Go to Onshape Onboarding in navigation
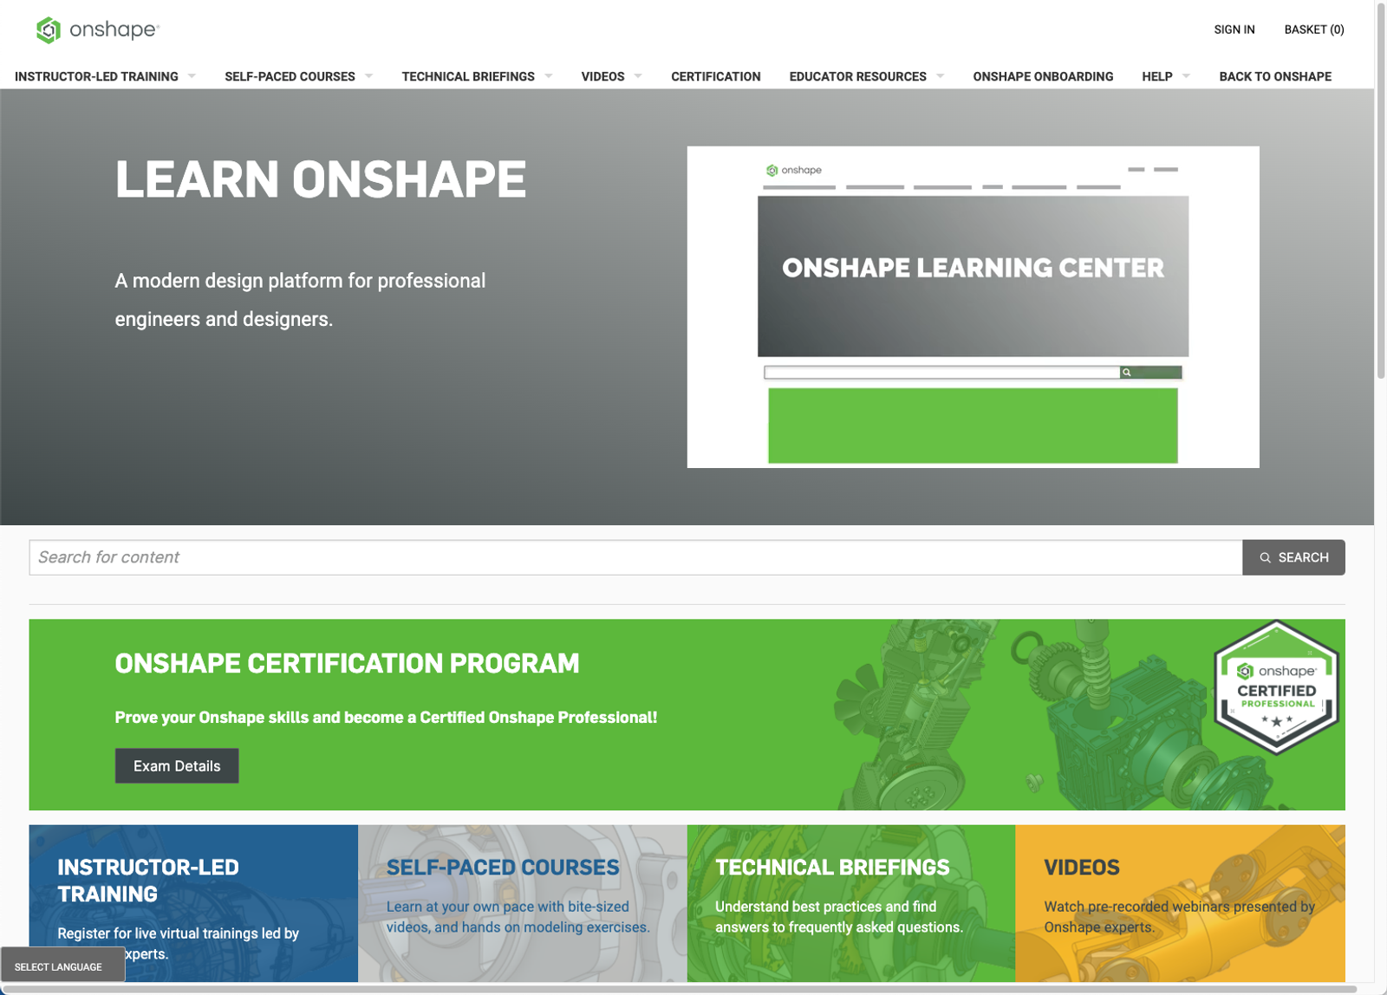The height and width of the screenshot is (995, 1387). 1042,76
